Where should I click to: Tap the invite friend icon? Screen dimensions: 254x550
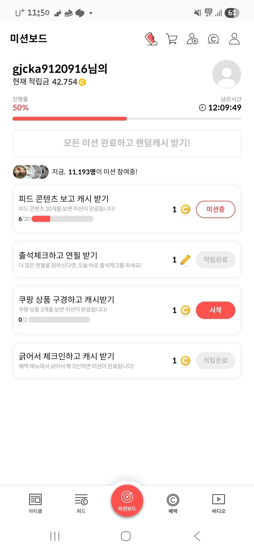click(x=192, y=39)
